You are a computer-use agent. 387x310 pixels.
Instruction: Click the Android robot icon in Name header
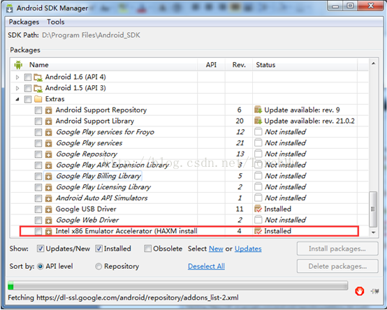pyautogui.click(x=18, y=65)
